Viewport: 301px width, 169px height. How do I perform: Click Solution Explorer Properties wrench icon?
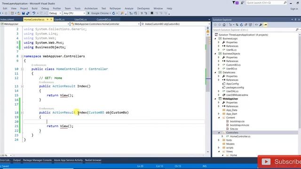point(261,25)
